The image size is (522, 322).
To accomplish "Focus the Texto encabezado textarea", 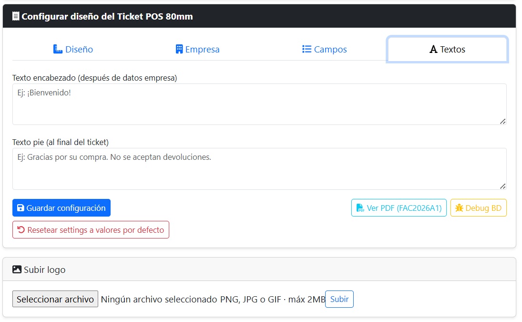I will 259,104.
